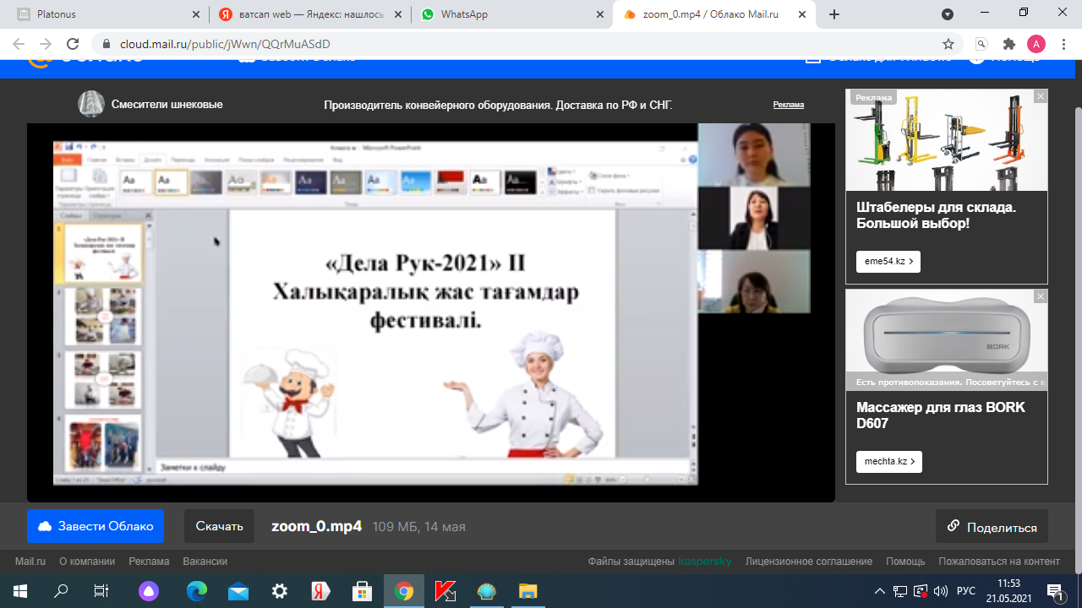This screenshot has width=1082, height=608.
Task: Open Chrome tab search dropdown
Action: [x=948, y=14]
